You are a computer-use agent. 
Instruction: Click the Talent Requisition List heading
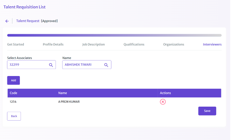pos(24,7)
